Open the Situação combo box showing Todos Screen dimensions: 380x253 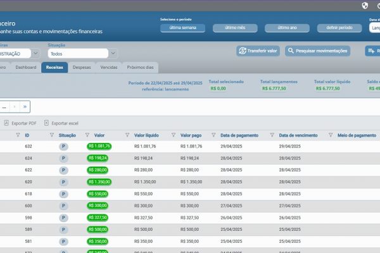click(x=78, y=53)
